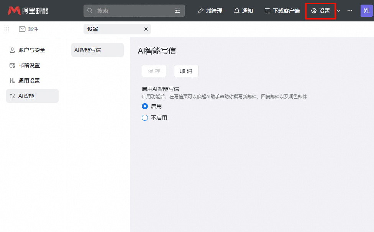Open the three-dot more options icon

point(349,11)
